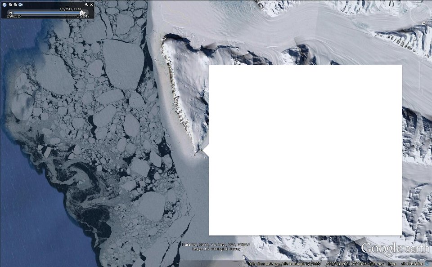Click the imagery acquisition date 1/1/1999
The image size is (432, 267).
pyautogui.click(x=314, y=264)
